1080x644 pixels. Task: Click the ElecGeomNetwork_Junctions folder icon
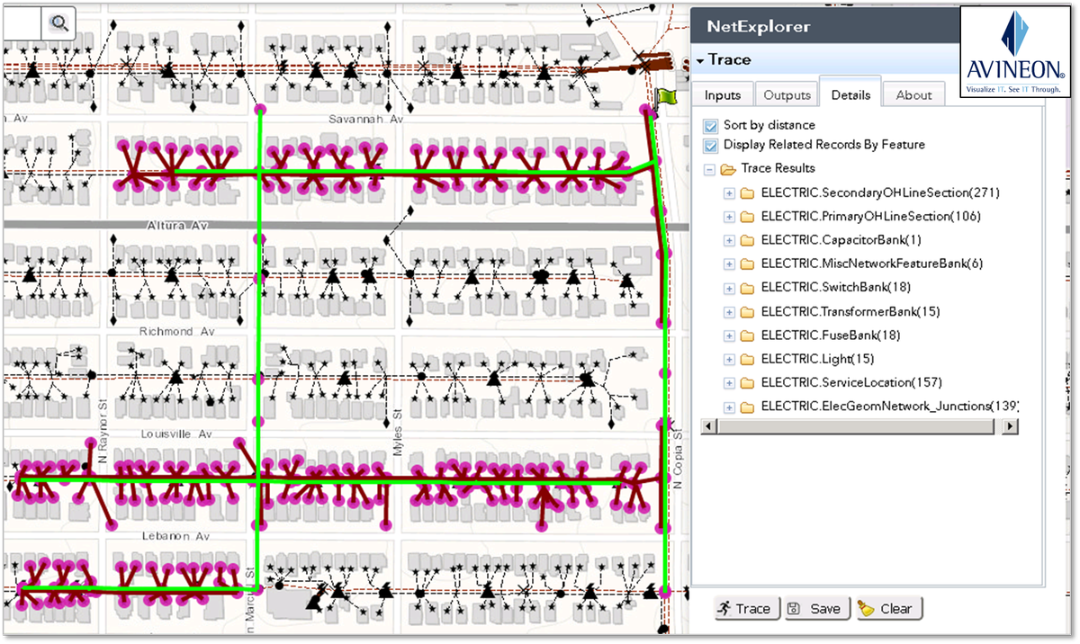tap(748, 407)
